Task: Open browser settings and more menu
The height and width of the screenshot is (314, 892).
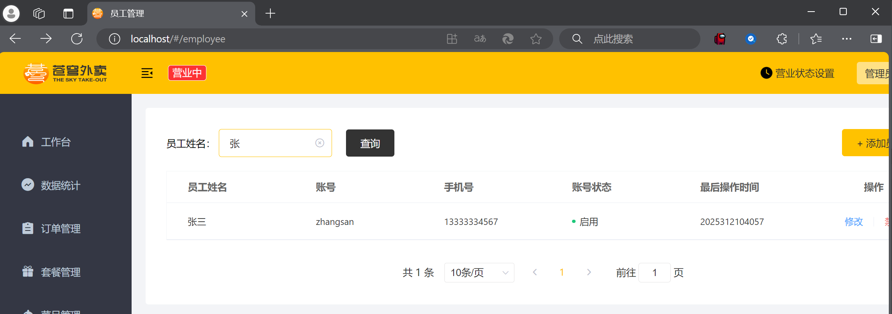Action: click(846, 39)
